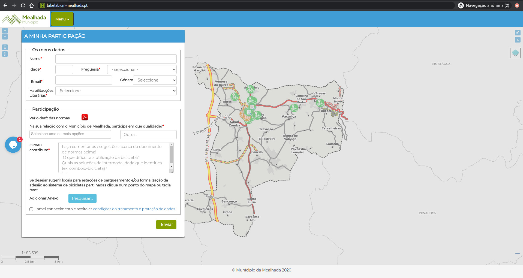
Task: Expand Habilitações Literárias dropdown
Action: tap(116, 91)
